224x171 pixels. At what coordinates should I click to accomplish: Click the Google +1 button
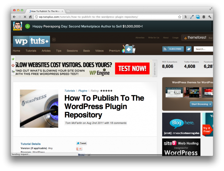pyautogui.click(x=79, y=149)
